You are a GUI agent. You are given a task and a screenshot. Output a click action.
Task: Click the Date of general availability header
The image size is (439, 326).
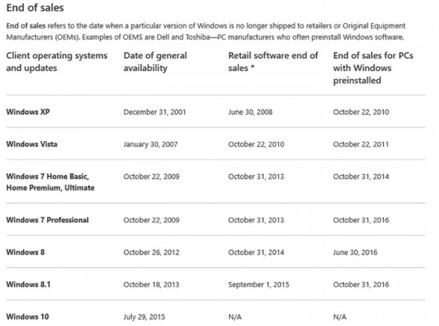pyautogui.click(x=155, y=62)
